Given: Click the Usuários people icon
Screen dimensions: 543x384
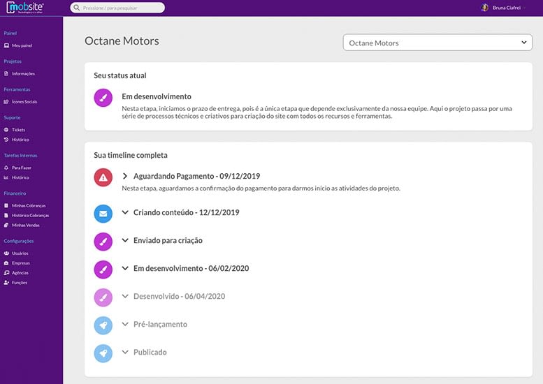Looking at the screenshot, I should (6, 253).
